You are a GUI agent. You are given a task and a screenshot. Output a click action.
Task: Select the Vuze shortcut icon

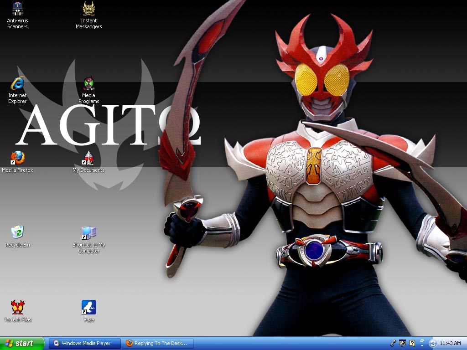89,311
